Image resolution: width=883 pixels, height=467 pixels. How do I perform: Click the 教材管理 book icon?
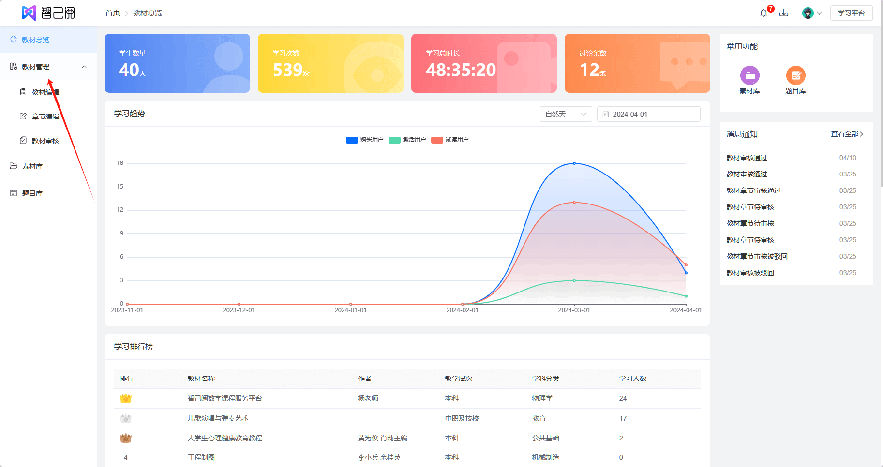tap(14, 66)
